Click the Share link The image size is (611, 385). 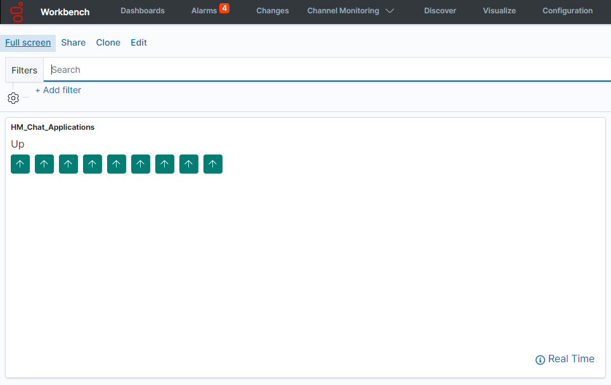click(74, 42)
